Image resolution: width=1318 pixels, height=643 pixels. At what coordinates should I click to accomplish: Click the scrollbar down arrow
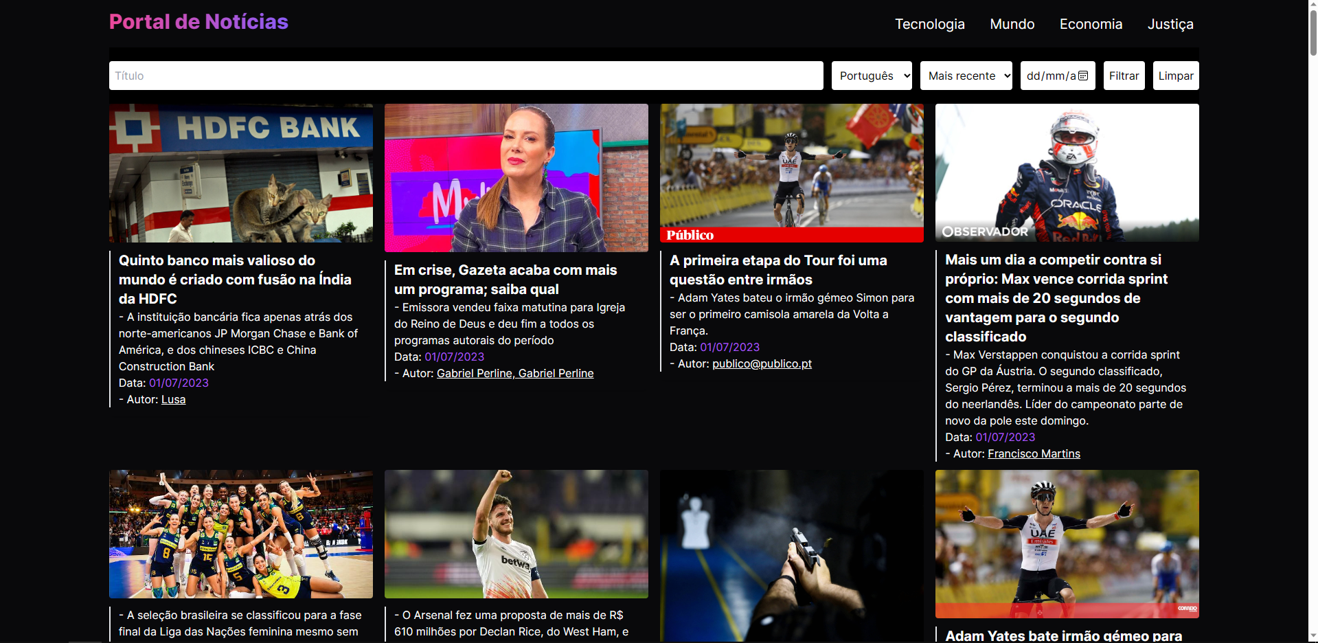(x=1313, y=638)
